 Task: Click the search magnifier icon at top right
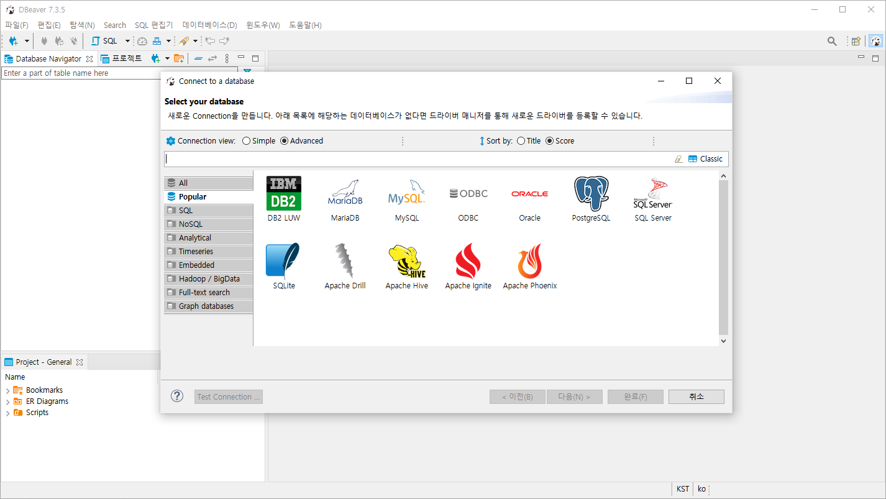tap(832, 41)
